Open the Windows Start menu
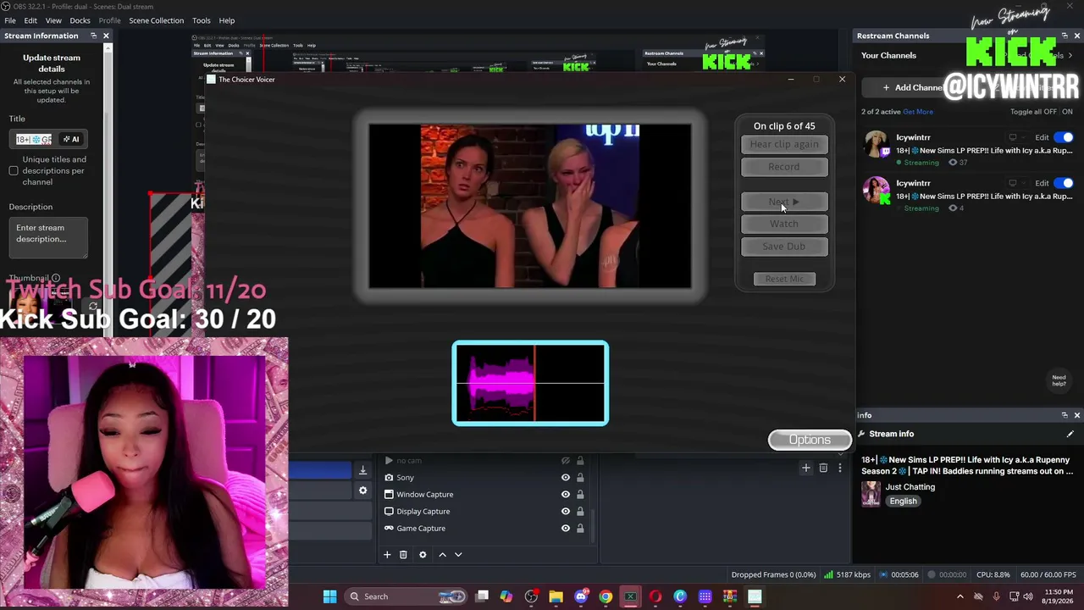Viewport: 1084px width, 610px height. (x=329, y=596)
